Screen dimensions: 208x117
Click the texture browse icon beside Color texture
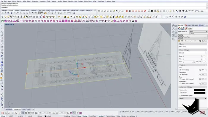[200, 70]
